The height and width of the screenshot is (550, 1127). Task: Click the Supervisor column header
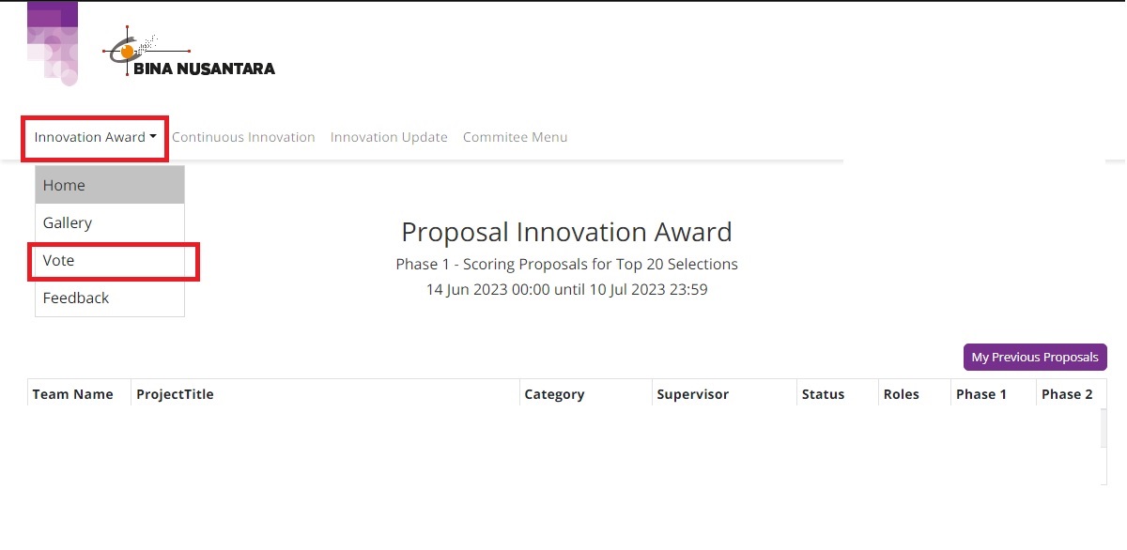pyautogui.click(x=693, y=394)
